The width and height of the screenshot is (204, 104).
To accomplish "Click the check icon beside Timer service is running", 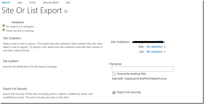I will tap(3, 30).
